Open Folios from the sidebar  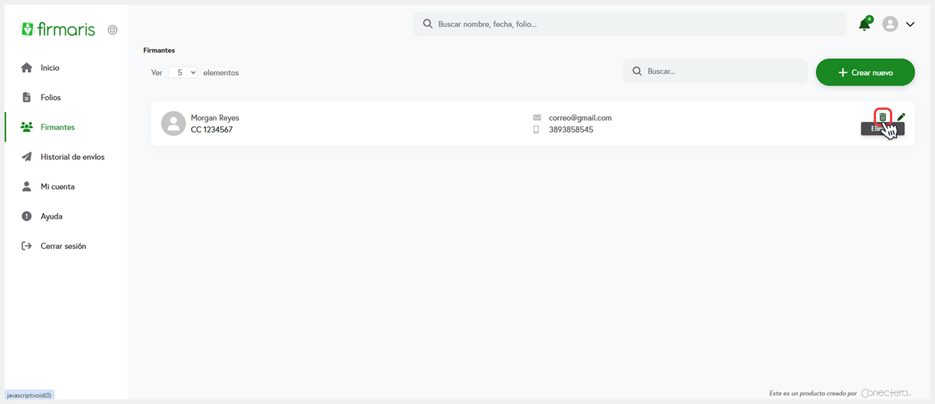[x=50, y=98]
